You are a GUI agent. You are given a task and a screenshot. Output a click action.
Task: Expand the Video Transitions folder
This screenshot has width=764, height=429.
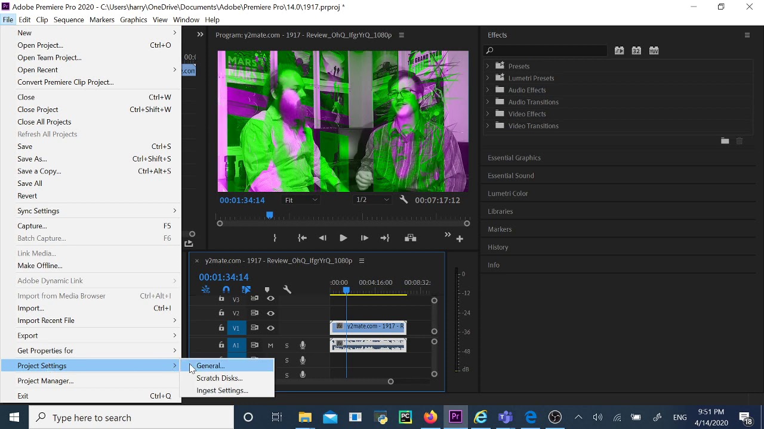tap(488, 126)
